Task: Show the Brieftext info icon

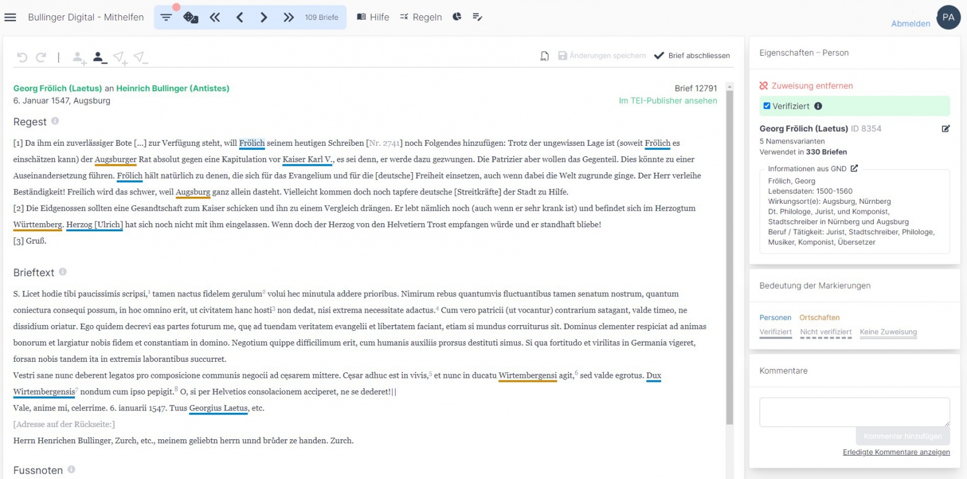Action: tap(63, 272)
